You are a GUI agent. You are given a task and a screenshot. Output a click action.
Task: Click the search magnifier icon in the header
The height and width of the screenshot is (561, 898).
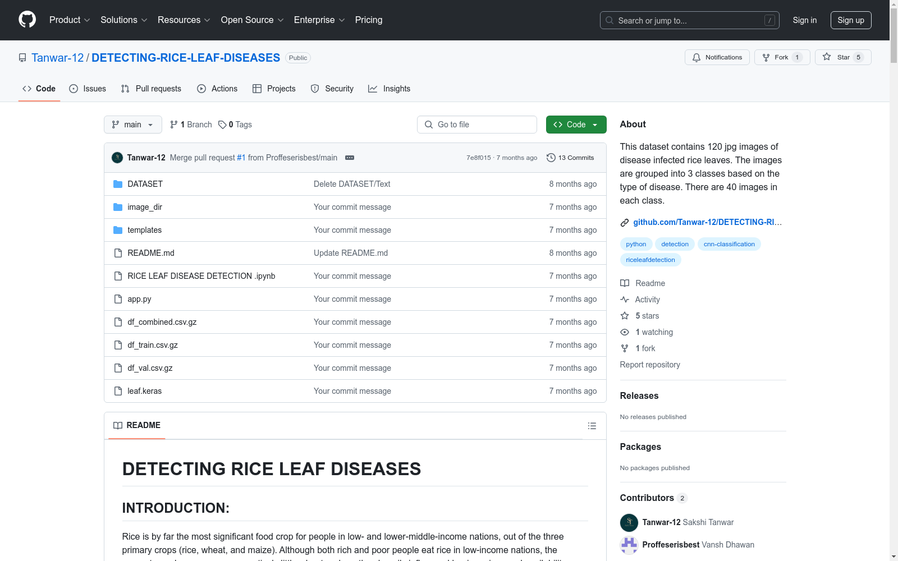pos(610,20)
